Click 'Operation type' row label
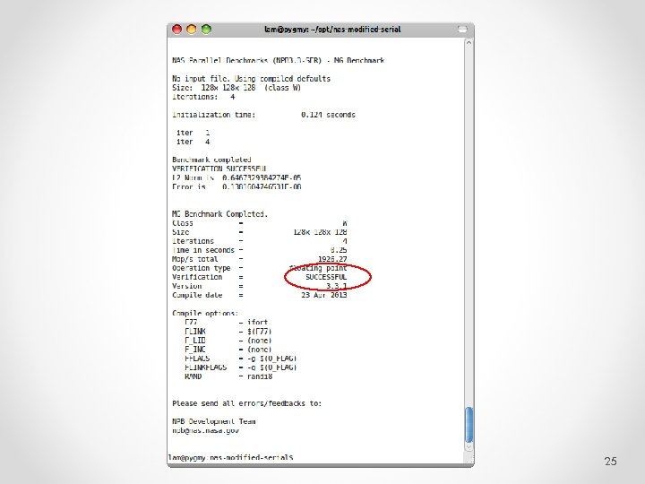The image size is (645, 484). [202, 268]
